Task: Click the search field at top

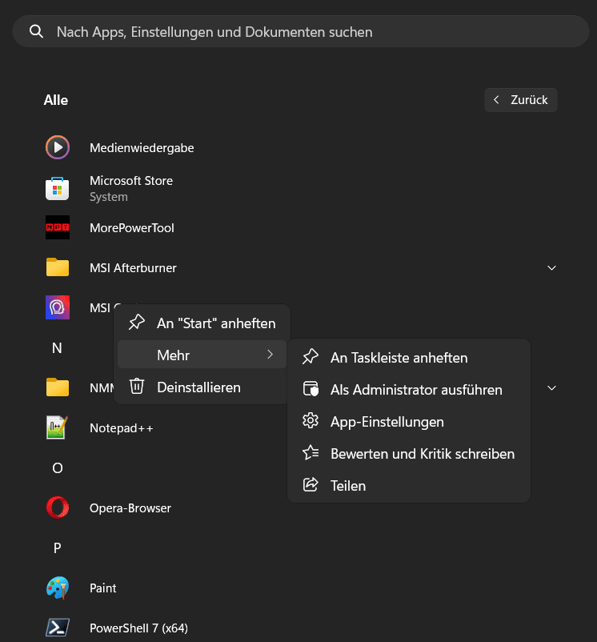Action: point(300,32)
